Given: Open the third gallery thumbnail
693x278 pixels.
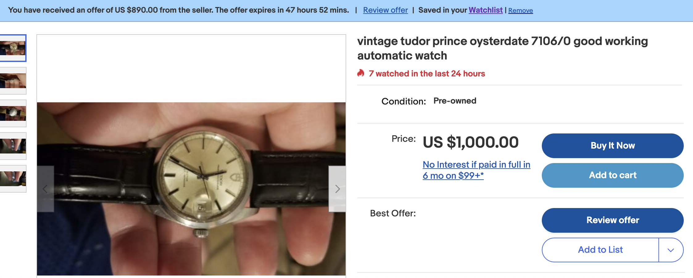Looking at the screenshot, I should click(x=13, y=113).
